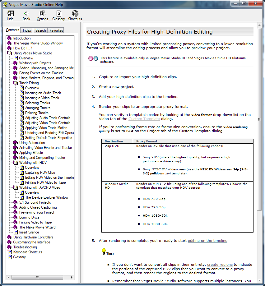The height and width of the screenshot is (286, 265).
Task: Open Adjusting Audio Track Controls topic
Action: pos(48,118)
